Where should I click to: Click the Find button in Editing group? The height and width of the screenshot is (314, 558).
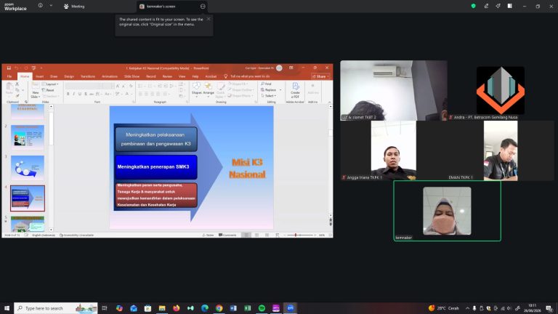tap(266, 84)
